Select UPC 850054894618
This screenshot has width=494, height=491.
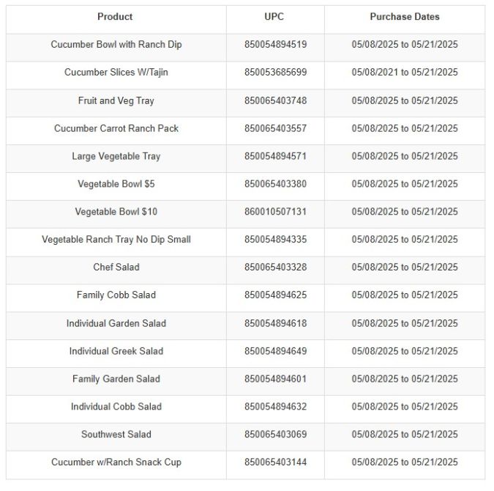coord(275,323)
